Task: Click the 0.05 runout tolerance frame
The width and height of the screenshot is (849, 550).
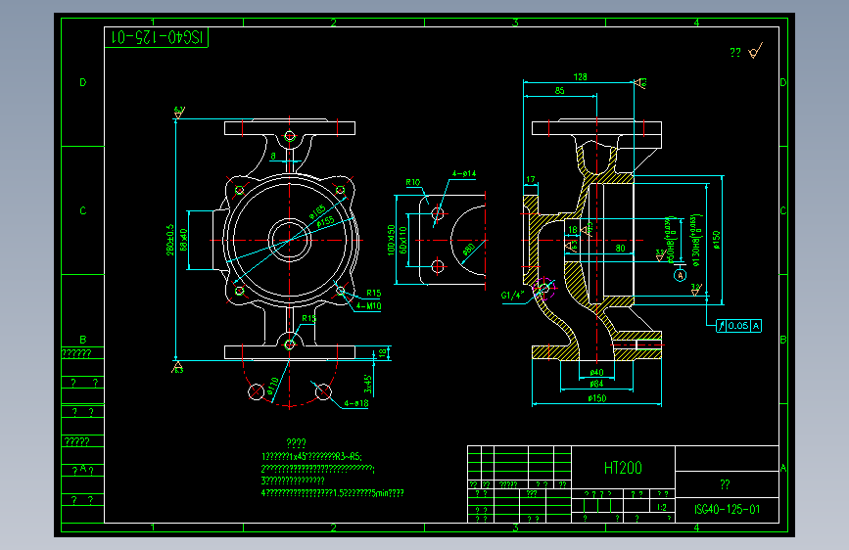Action: click(739, 325)
